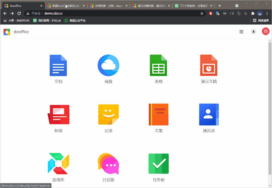The height and width of the screenshot is (188, 272).
Task: Launch the 表格 spreadsheet app
Action: tap(159, 65)
